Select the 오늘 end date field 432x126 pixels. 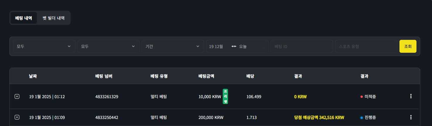(x=243, y=46)
